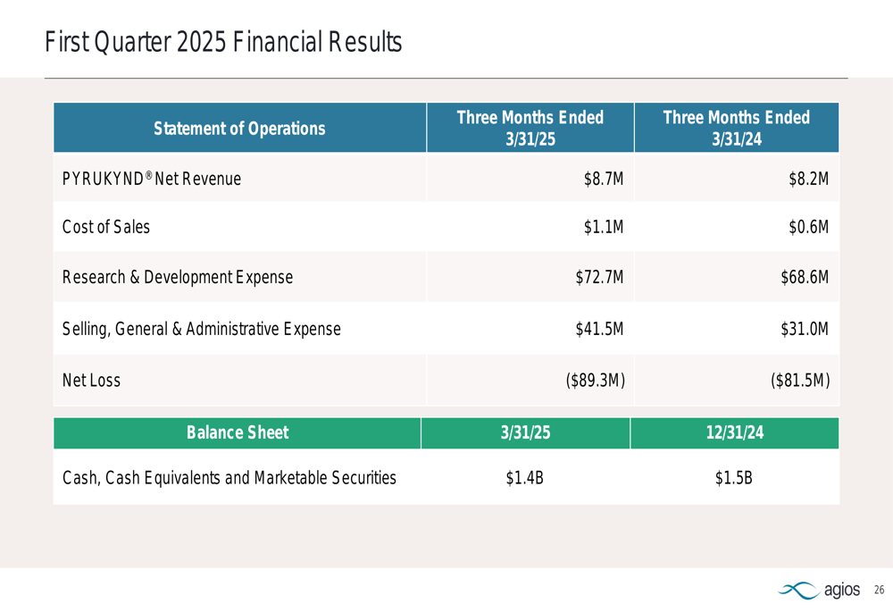Select the $1.1M cost of sales value
Screen dimensions: 893x612
coord(604,227)
